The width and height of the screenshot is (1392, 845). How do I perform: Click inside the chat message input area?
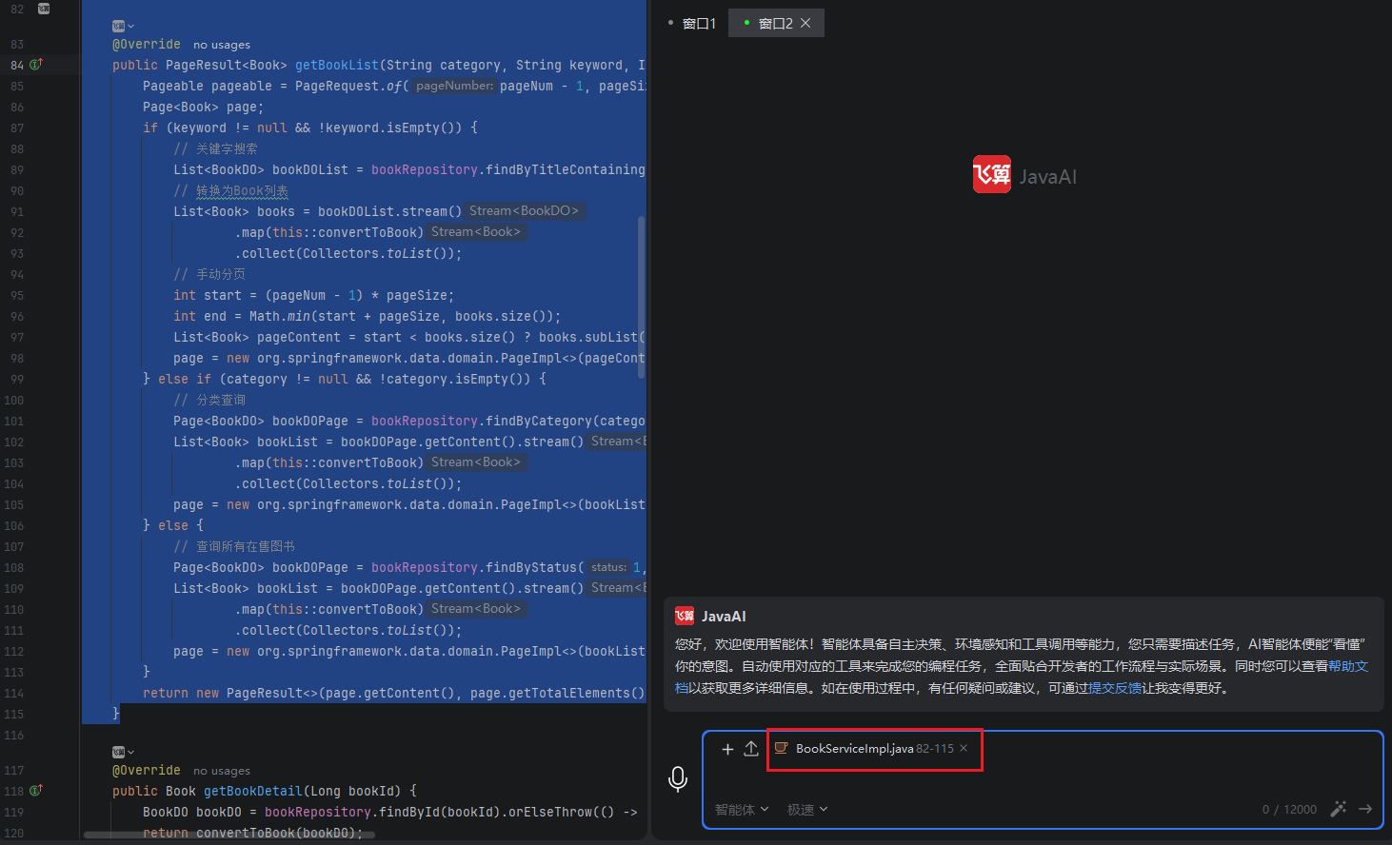pyautogui.click(x=1043, y=779)
